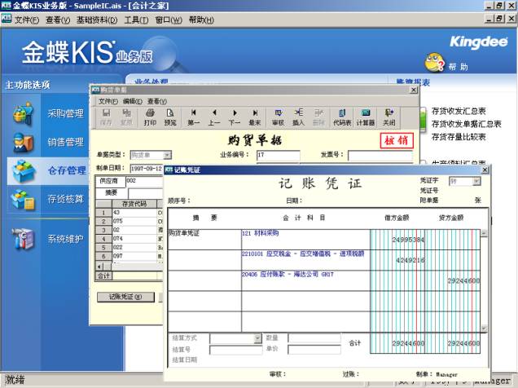This screenshot has width=518, height=388.
Task: Select row 2 with 存货代码 075
Action: tap(129, 221)
